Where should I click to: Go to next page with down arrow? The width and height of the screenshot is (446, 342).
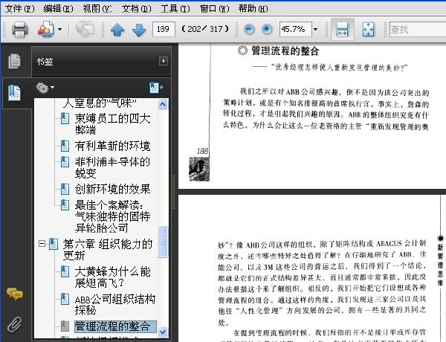click(x=139, y=30)
